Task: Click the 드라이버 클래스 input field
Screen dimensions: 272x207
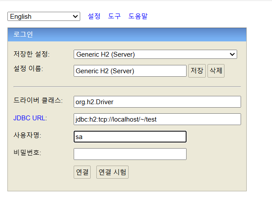Action: (x=157, y=102)
